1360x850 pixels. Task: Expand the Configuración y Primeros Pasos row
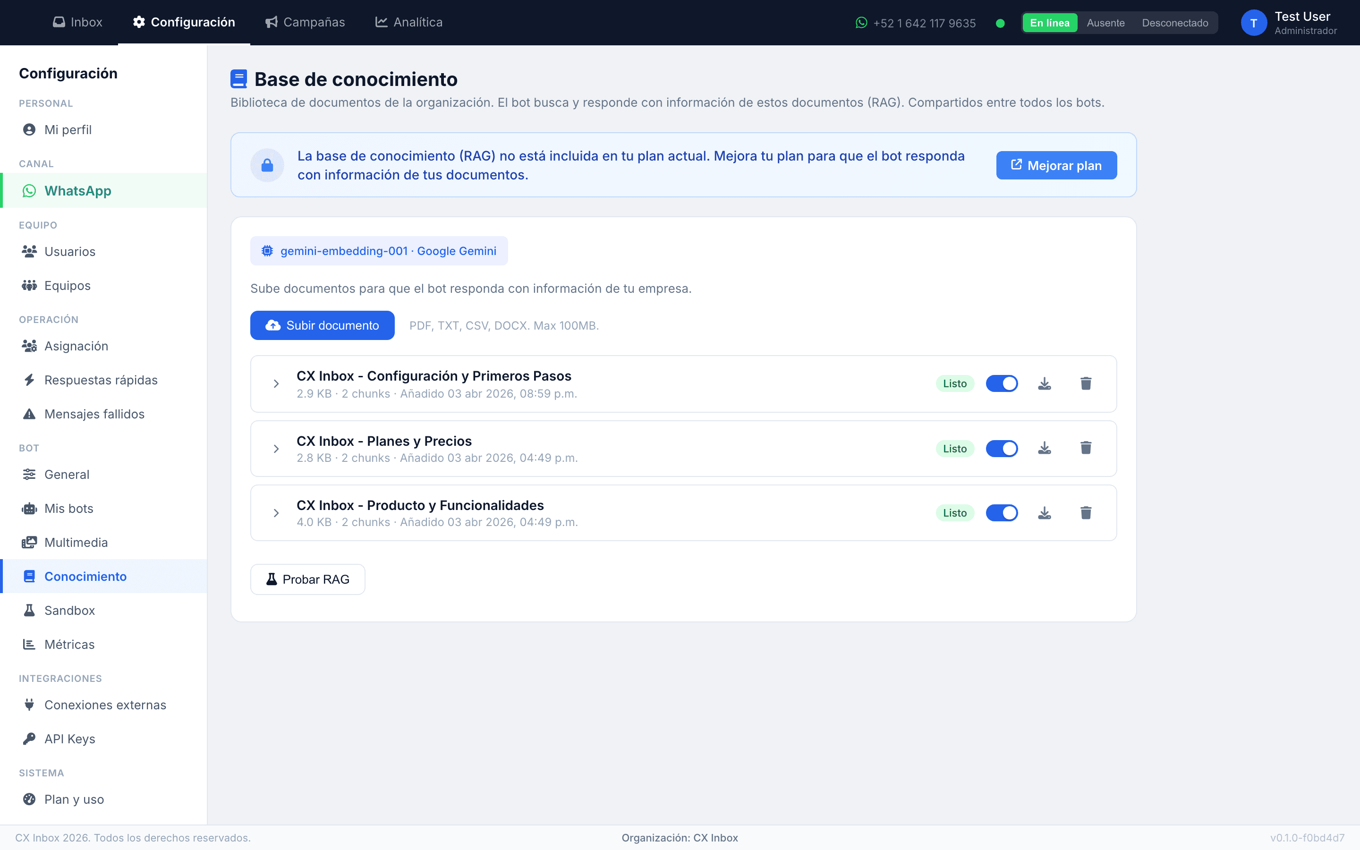(276, 383)
